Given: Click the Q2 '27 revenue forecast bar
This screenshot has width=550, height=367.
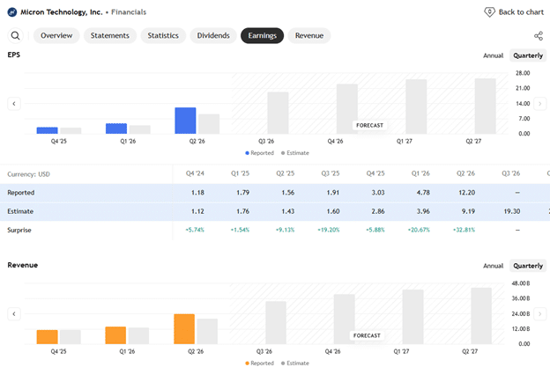Looking at the screenshot, I should 481,316.
